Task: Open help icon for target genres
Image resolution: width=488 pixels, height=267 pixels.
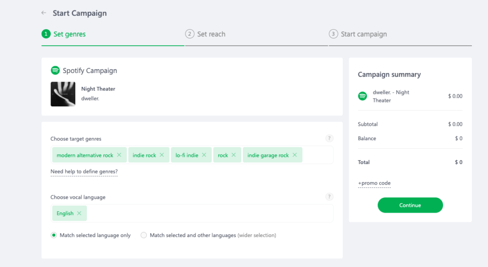Action: click(329, 138)
